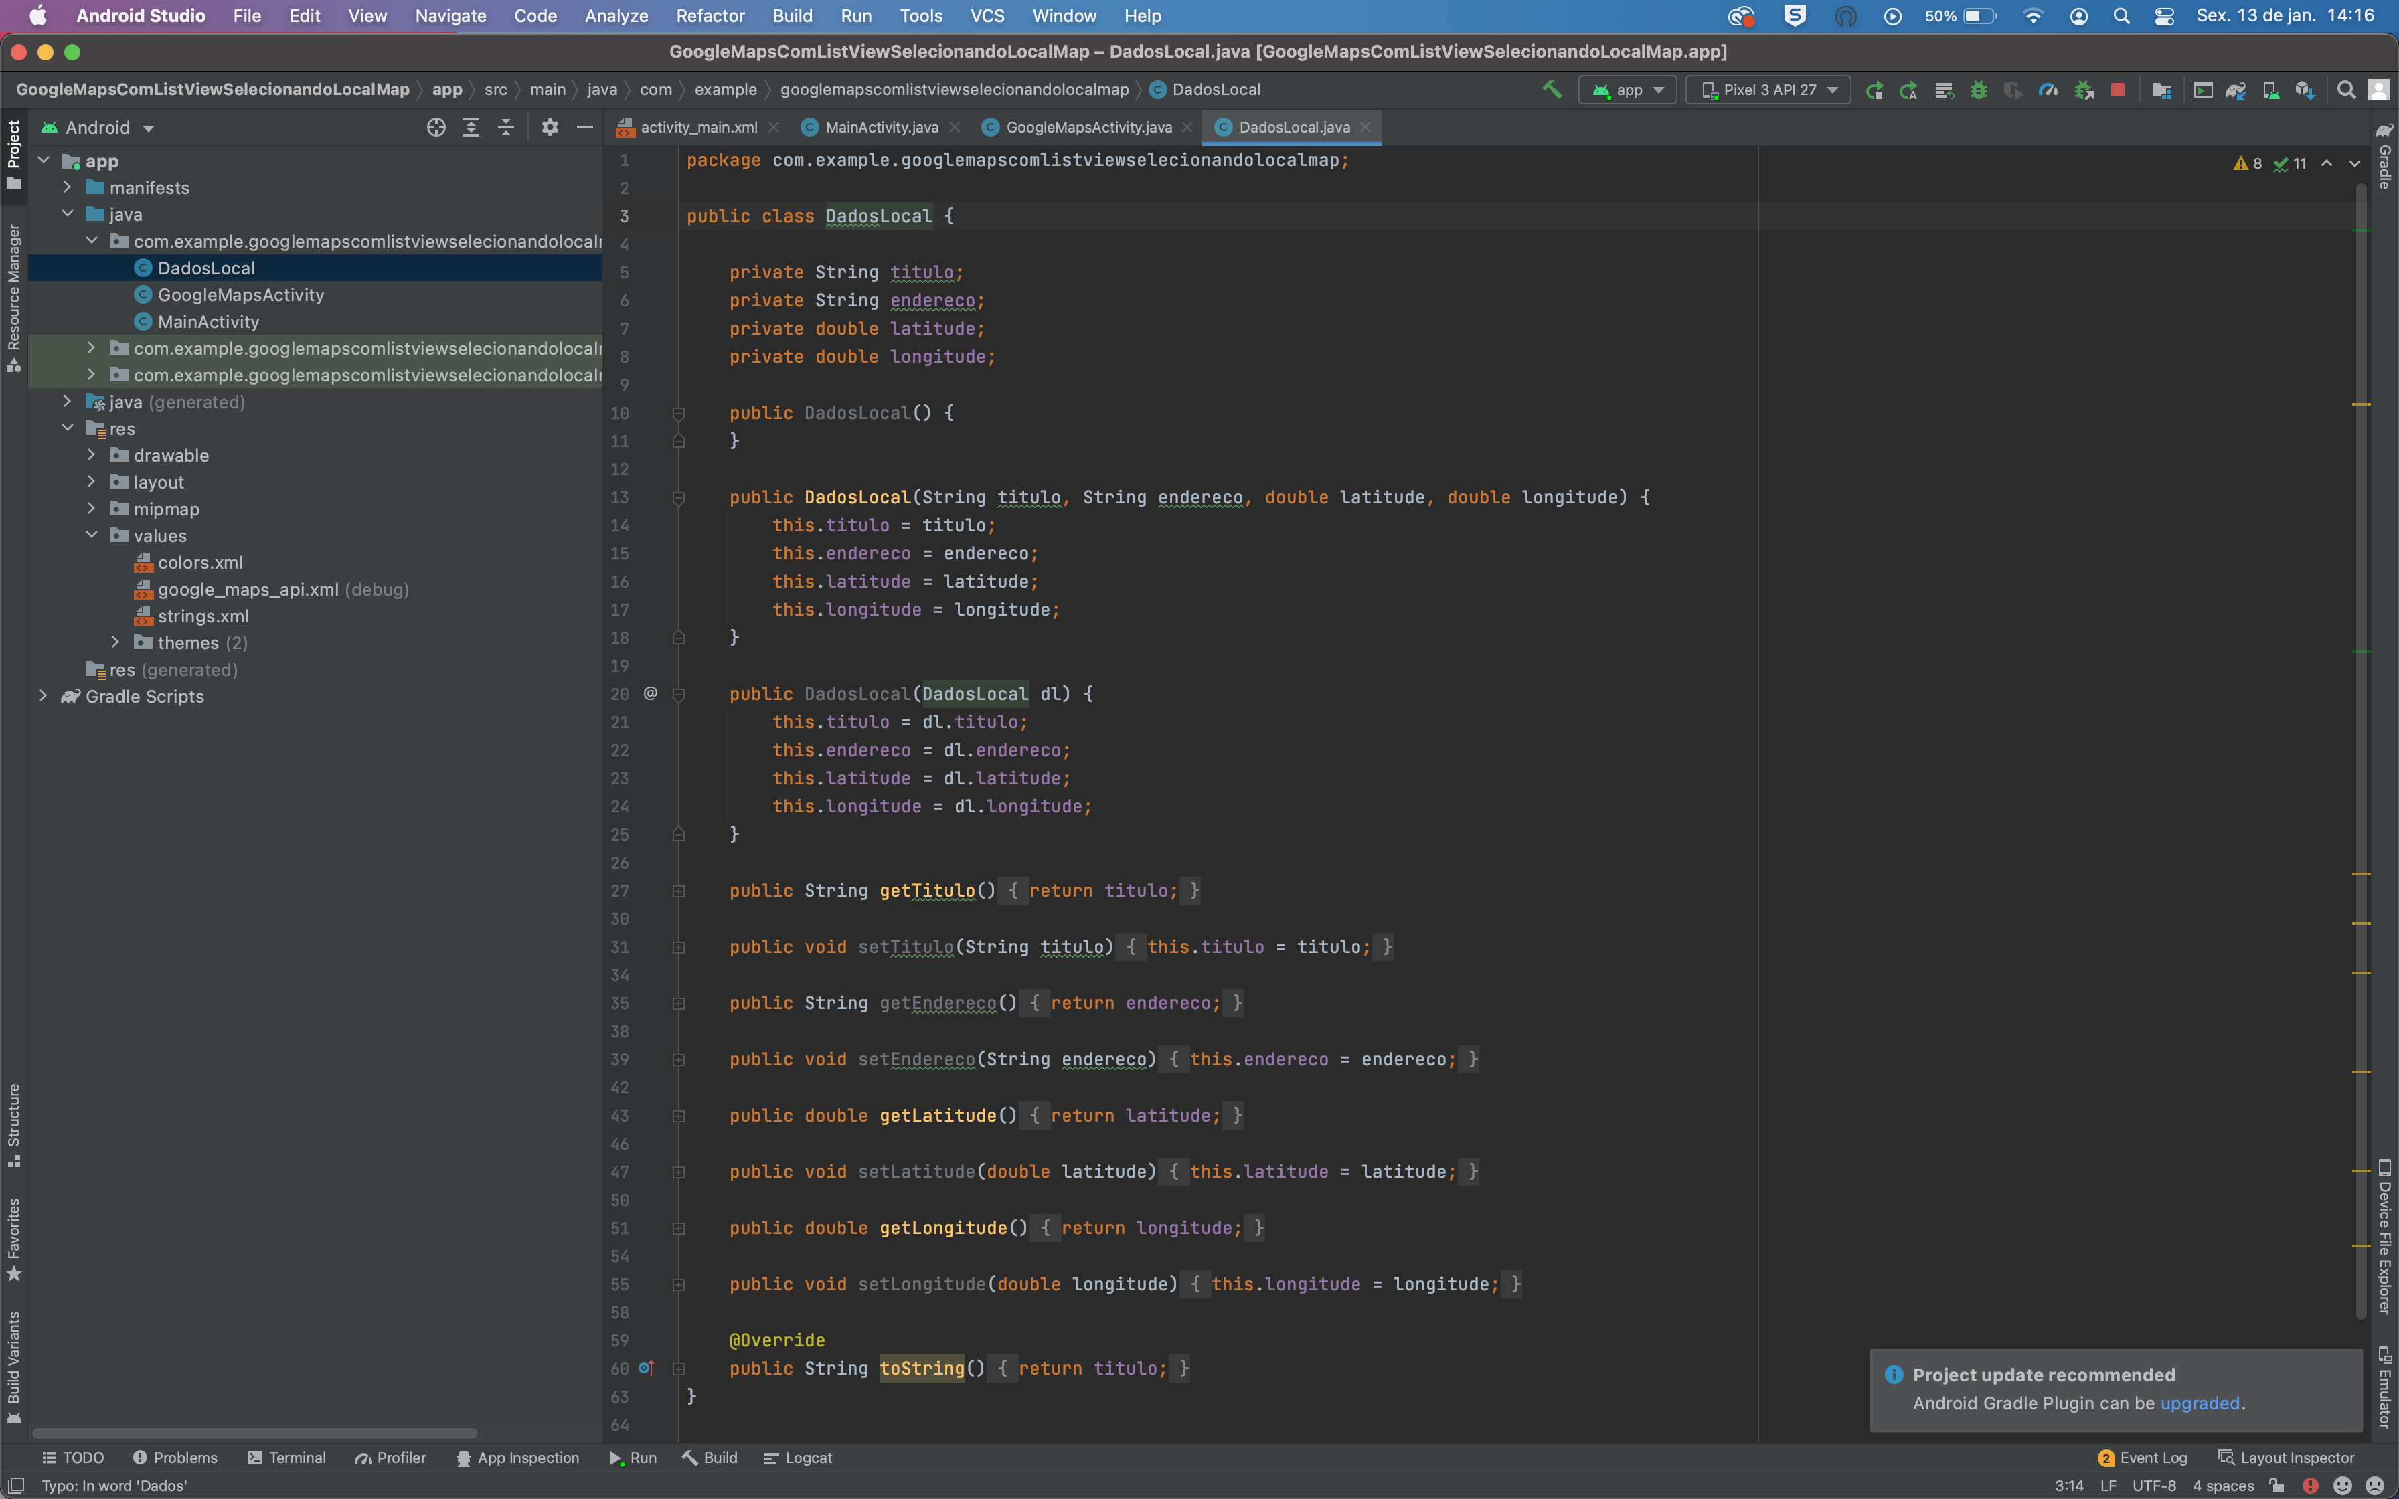Expand the themes folder in project tree

115,642
